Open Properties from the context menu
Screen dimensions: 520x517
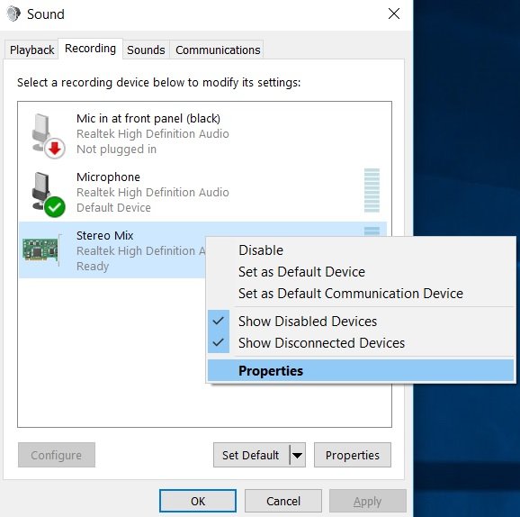tap(361, 371)
